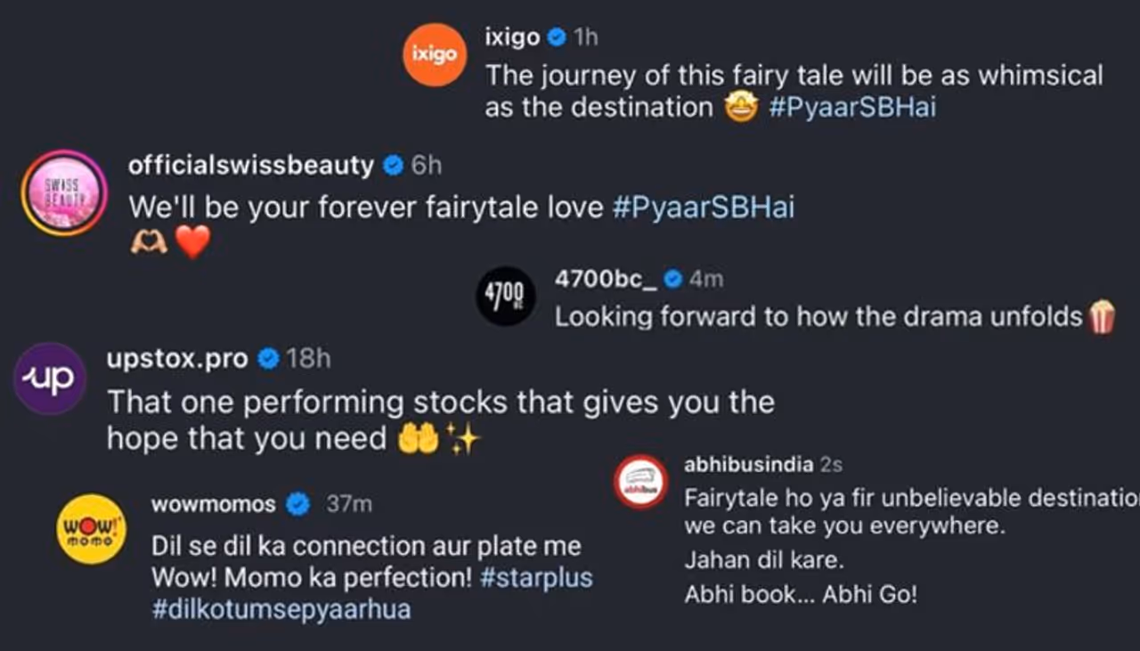The height and width of the screenshot is (651, 1140).
Task: Click the verified badge beside ixigo
Action: coord(557,37)
